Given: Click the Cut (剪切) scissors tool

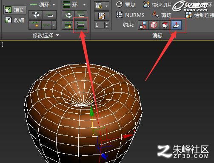Looking at the screenshot, I should pos(162,15).
